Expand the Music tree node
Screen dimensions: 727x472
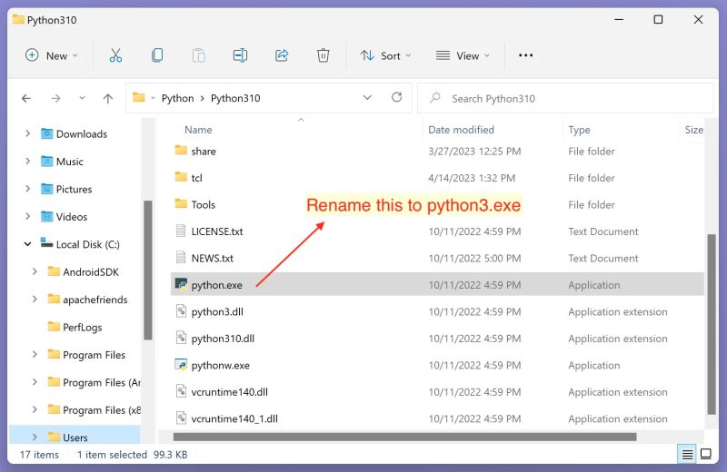pyautogui.click(x=28, y=162)
